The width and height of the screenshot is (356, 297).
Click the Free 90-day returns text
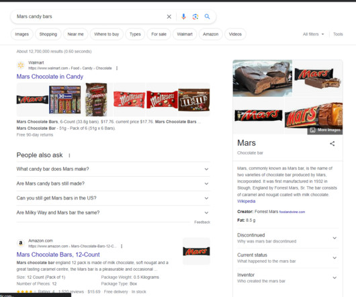click(35, 135)
